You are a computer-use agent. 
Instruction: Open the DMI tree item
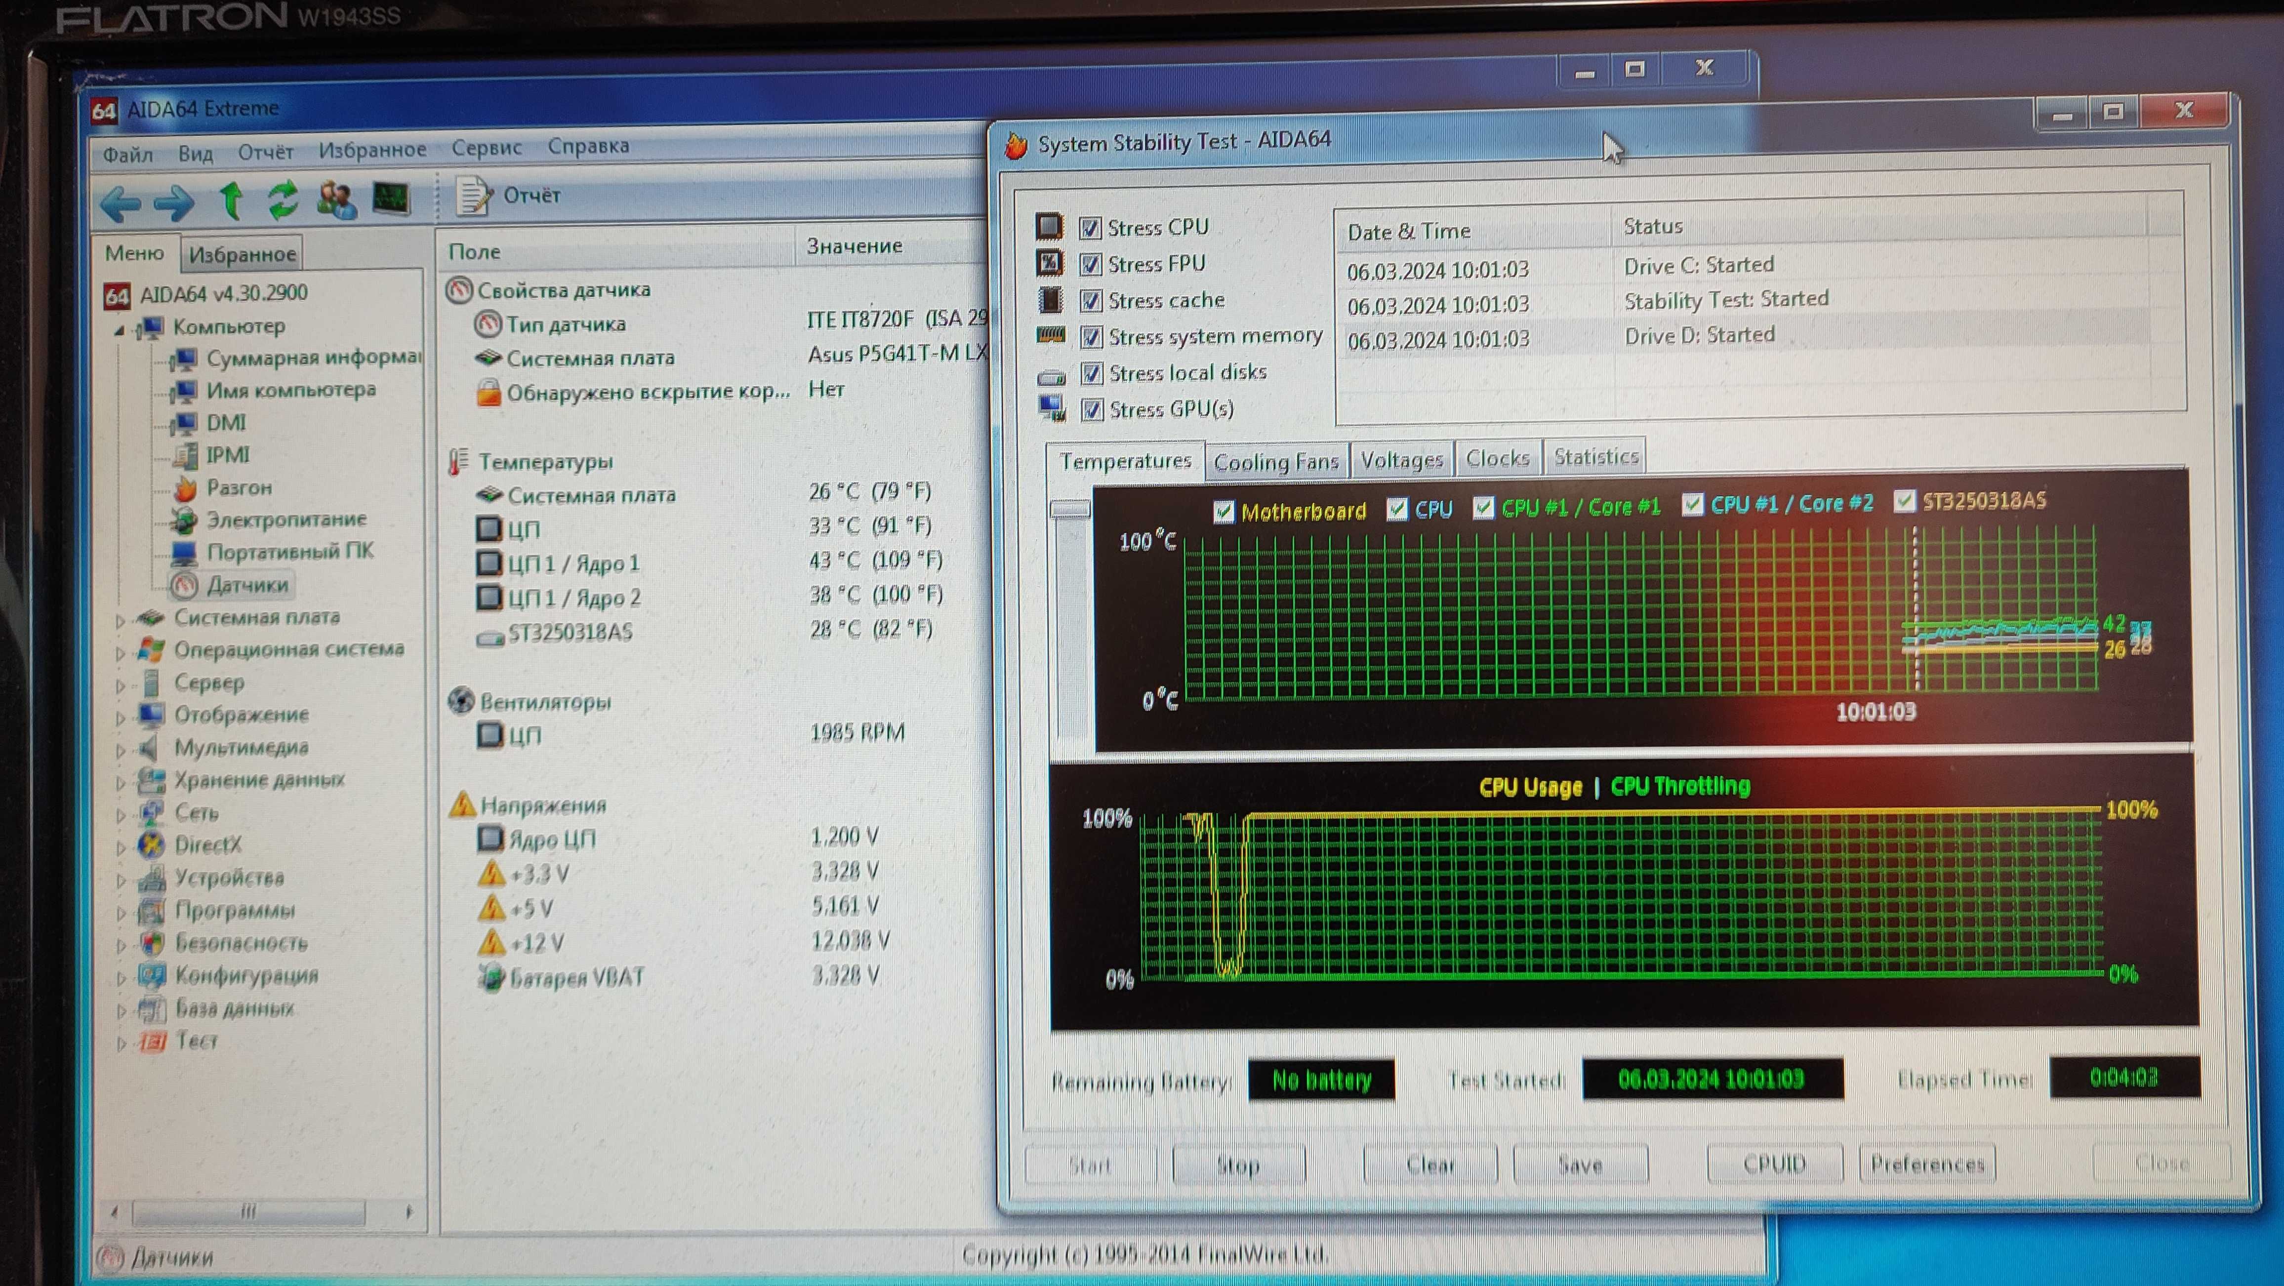(x=226, y=423)
